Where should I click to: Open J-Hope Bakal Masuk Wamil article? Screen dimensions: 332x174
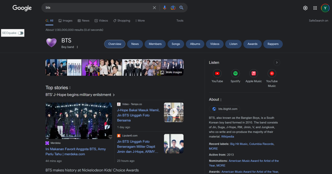138,115
